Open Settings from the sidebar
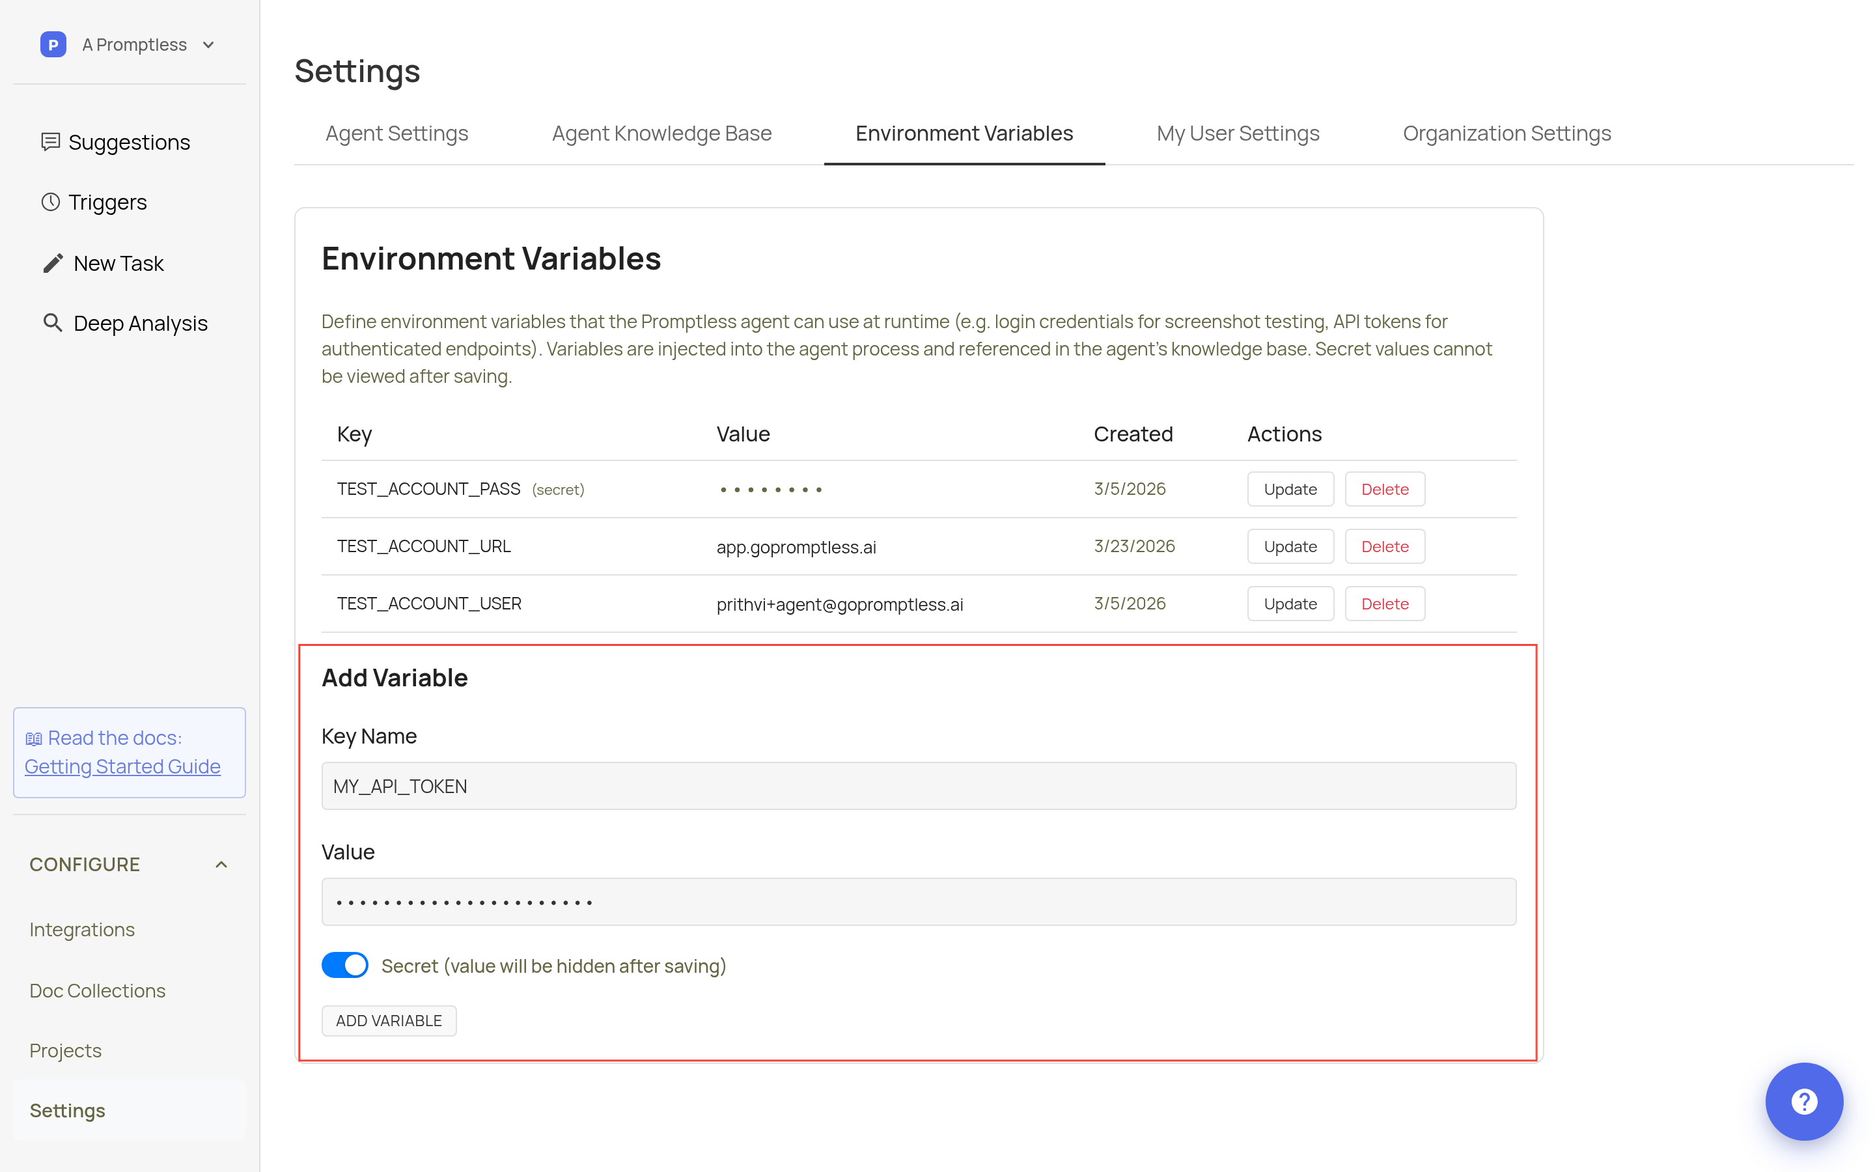This screenshot has width=1875, height=1172. coord(66,1110)
